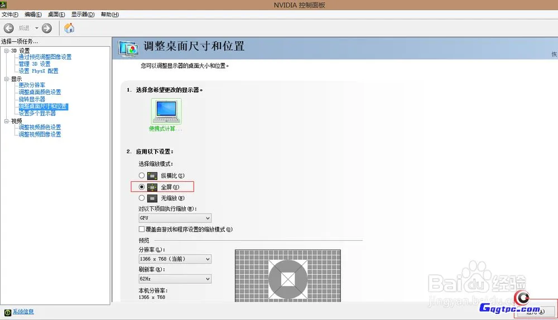Click the aspect ratio (纵横比) mode icon
558x320 pixels.
click(152, 176)
